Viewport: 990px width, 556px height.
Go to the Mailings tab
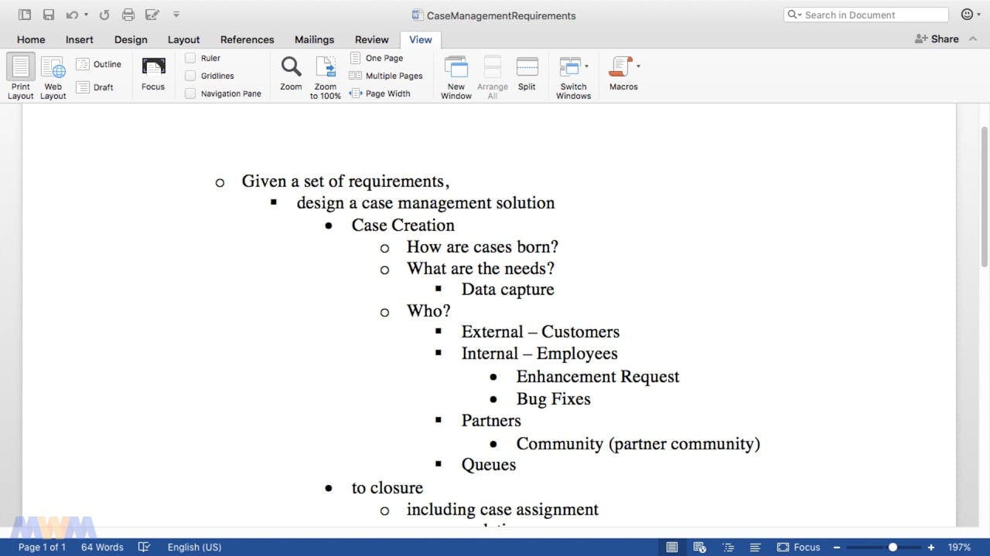click(x=314, y=39)
